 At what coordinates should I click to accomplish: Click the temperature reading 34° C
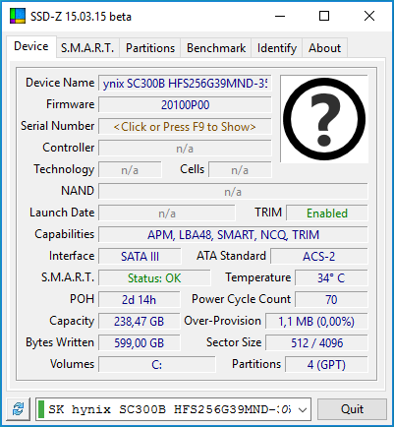point(331,278)
